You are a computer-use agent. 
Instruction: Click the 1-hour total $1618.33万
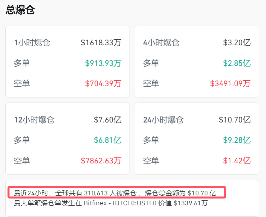[x=101, y=43]
